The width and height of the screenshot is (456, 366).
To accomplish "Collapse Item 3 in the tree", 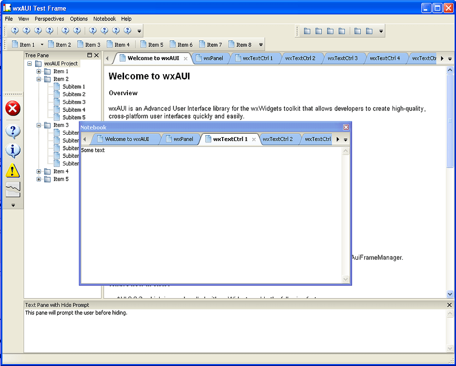I will (x=39, y=125).
